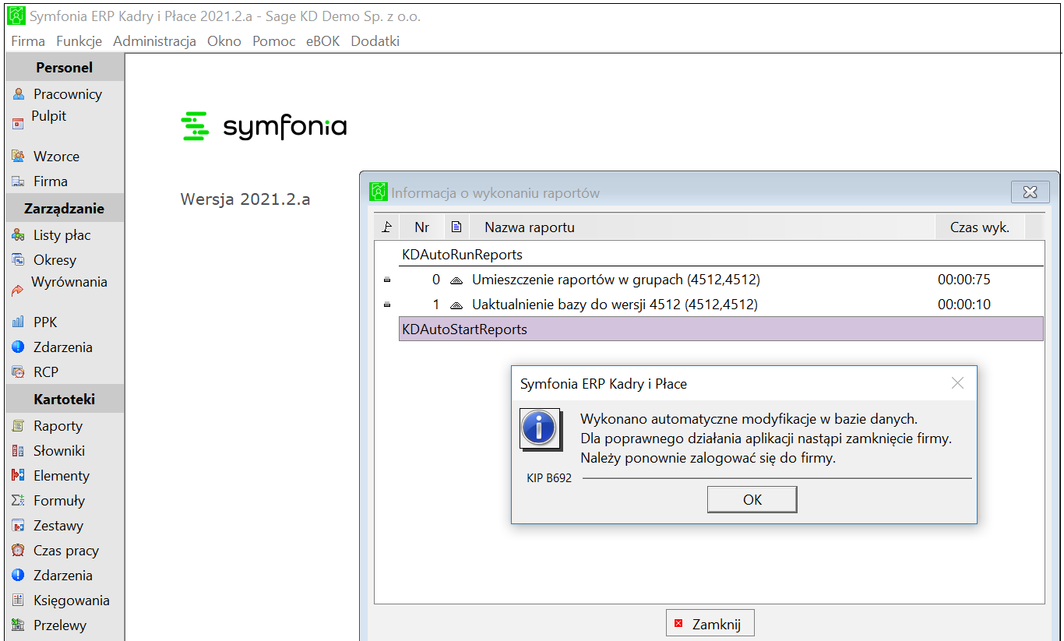Select the Formuły sigma icon

19,501
